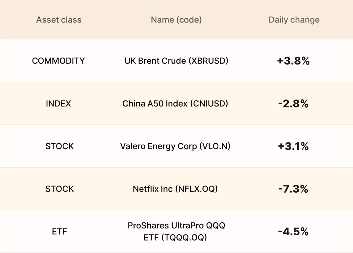Select the STOCK cell beside Netflix
The image size is (353, 253).
pyautogui.click(x=60, y=189)
